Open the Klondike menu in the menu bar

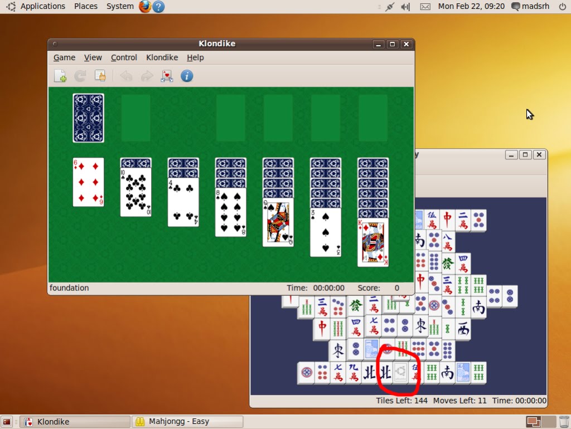(162, 57)
